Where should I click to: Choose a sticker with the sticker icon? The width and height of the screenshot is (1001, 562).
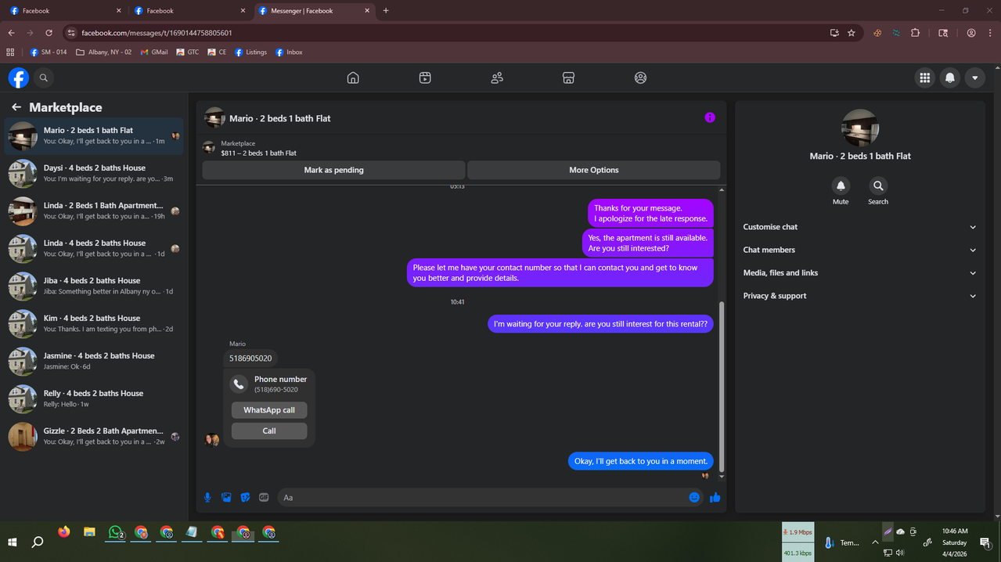pyautogui.click(x=245, y=497)
